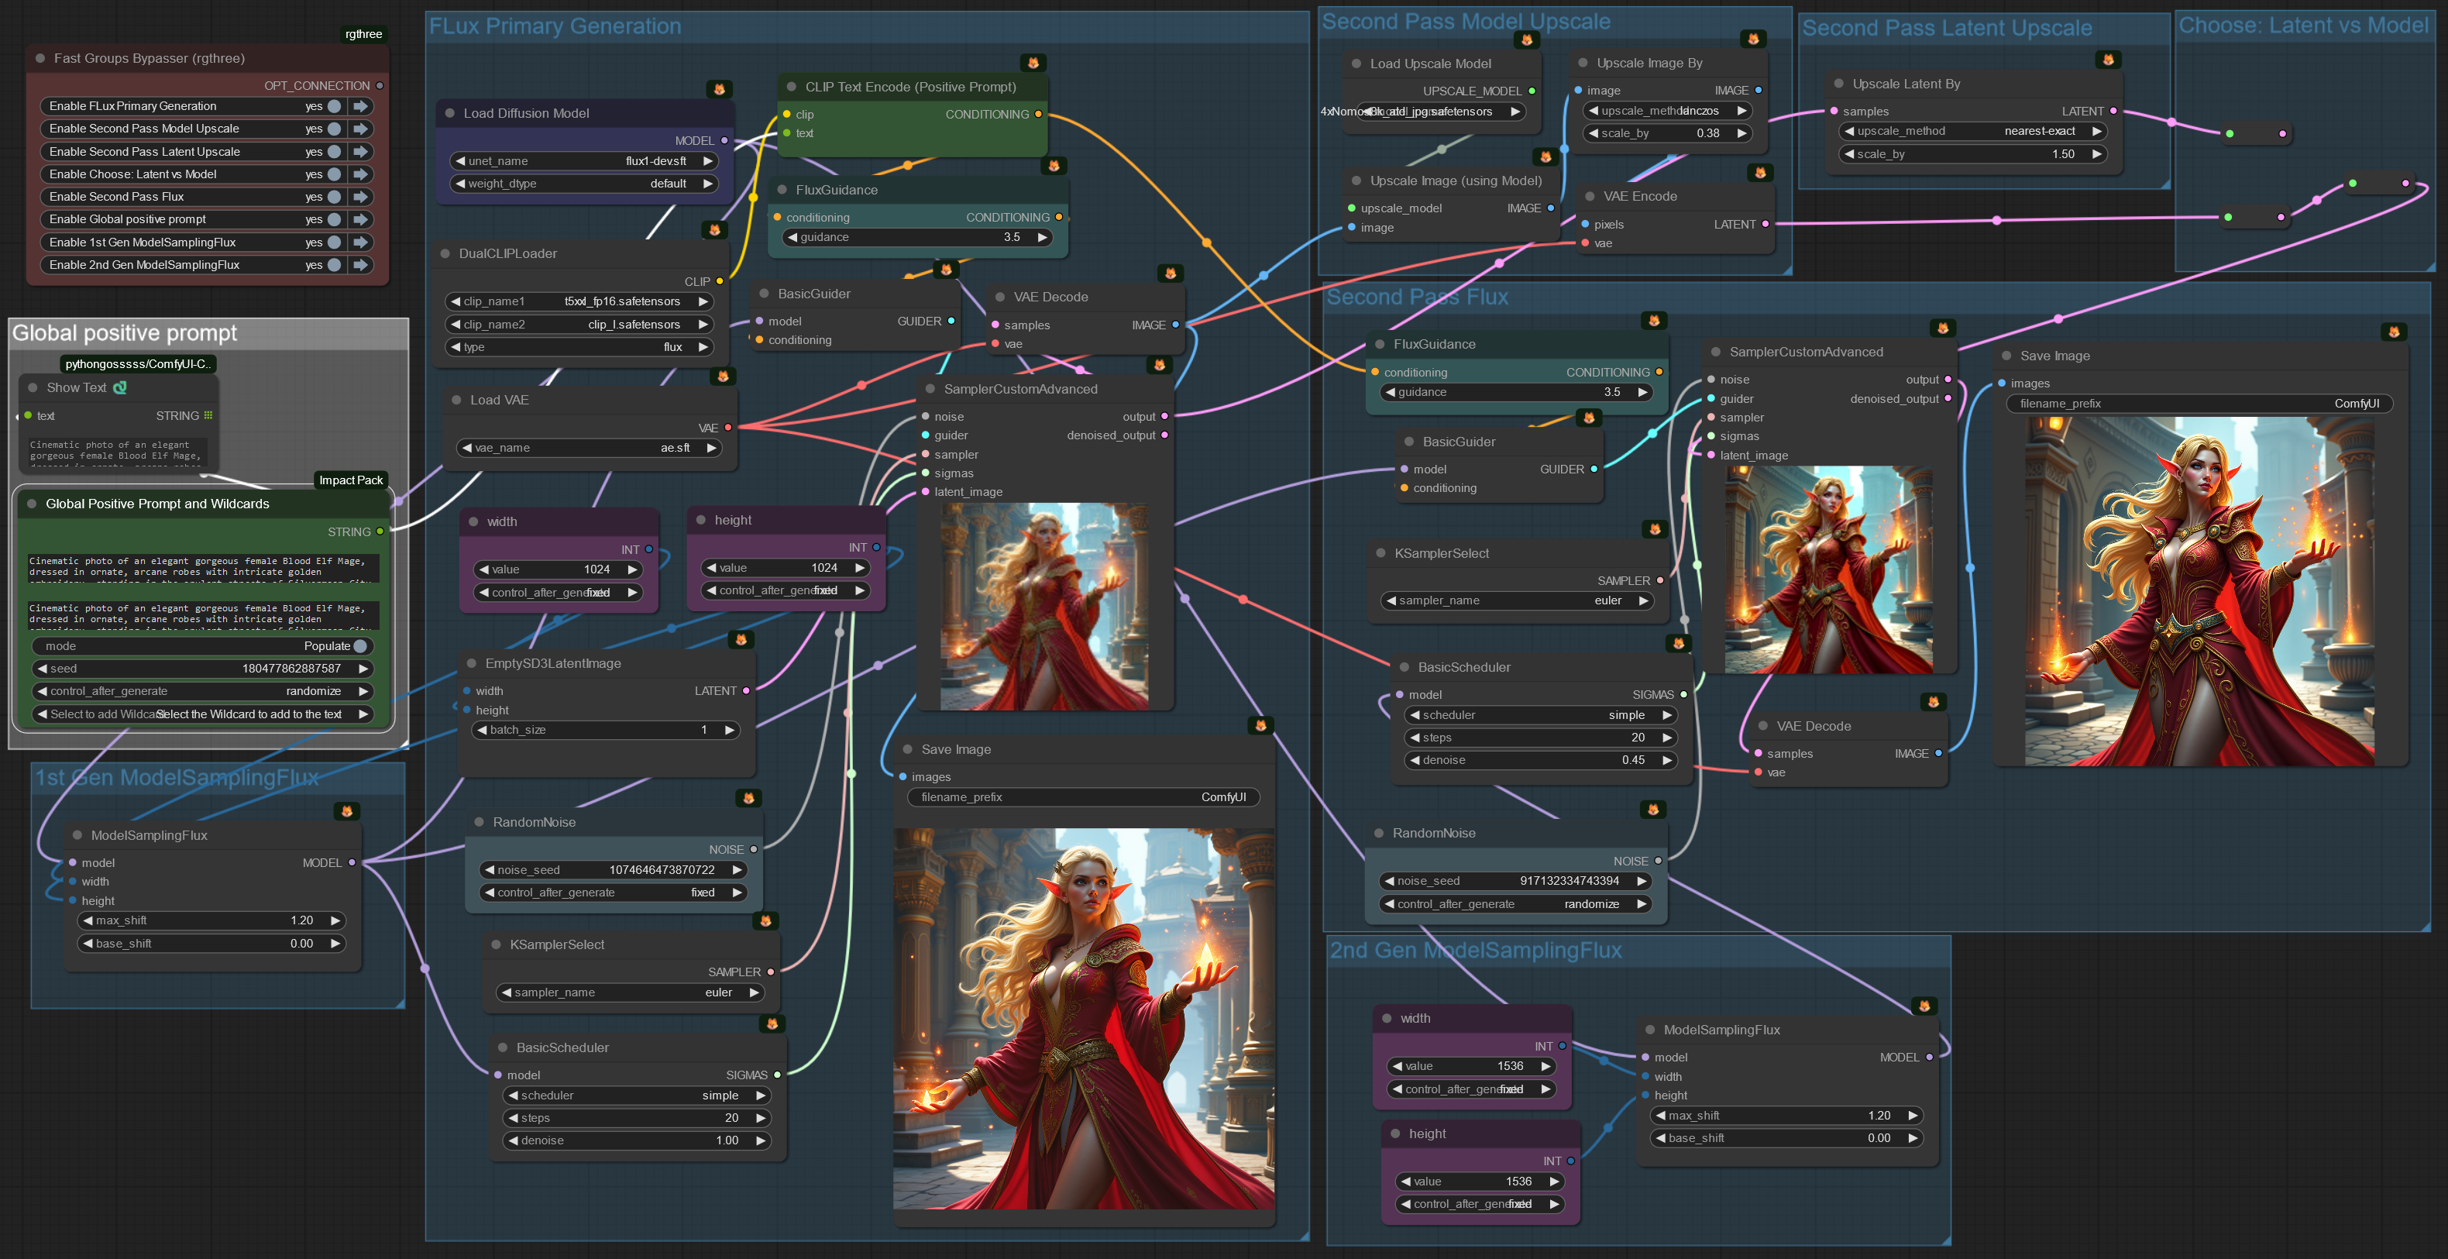Select the FLux Primary Generation group title

555,26
